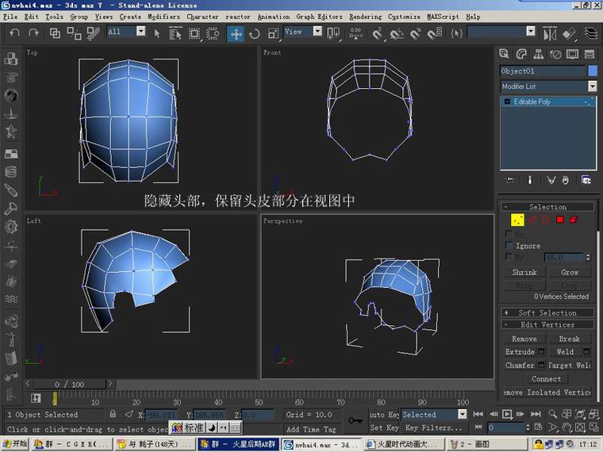Click Configure Modifier Sets icon
The width and height of the screenshot is (603, 452).
tap(586, 180)
